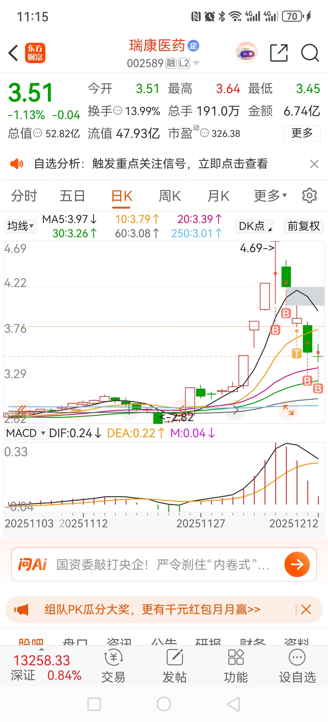Tap the 融 margin trading badge

coord(171,63)
